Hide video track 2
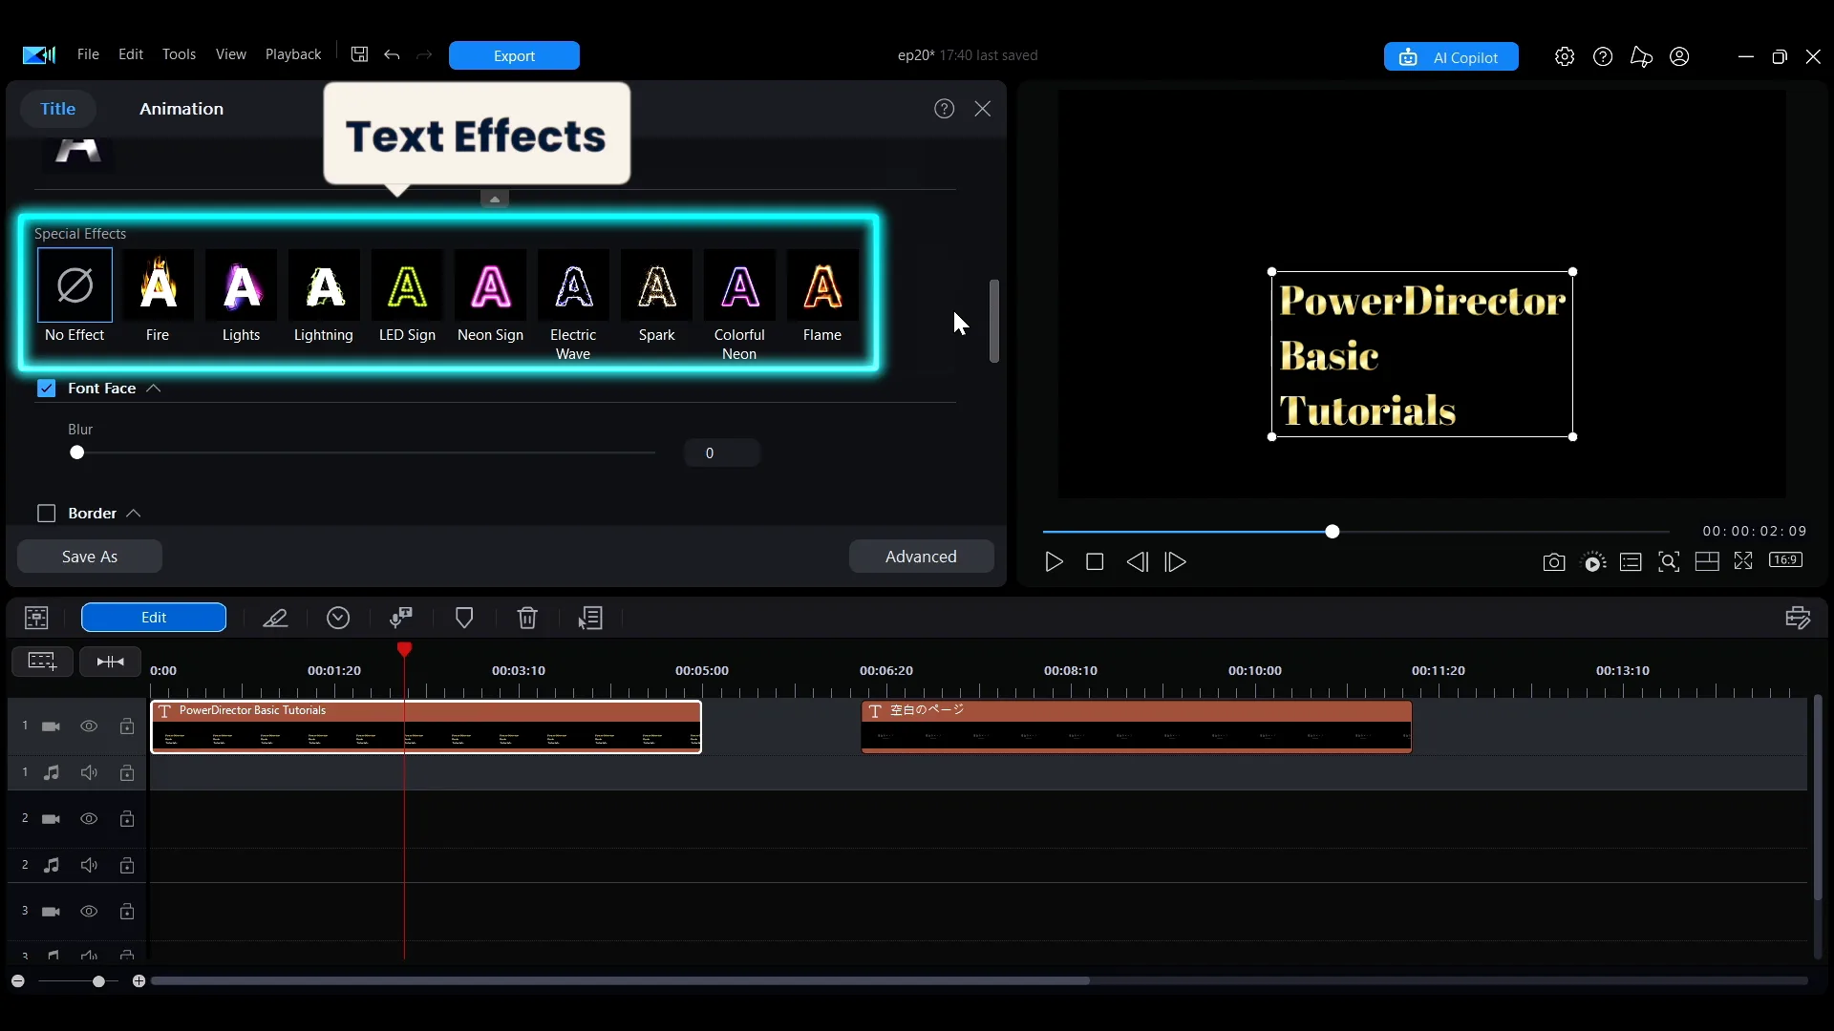 point(89,819)
